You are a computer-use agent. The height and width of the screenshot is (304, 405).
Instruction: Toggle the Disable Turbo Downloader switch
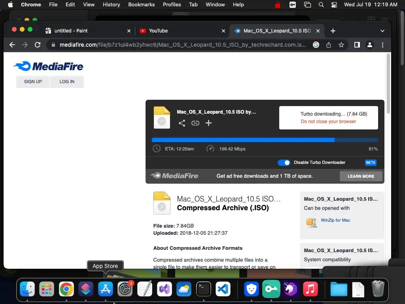coord(284,162)
